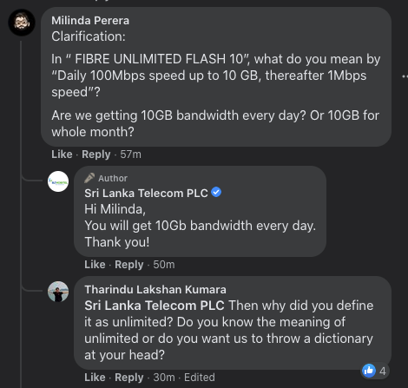Open Tharindu Lakshan Kumara's profile photo

pyautogui.click(x=58, y=292)
